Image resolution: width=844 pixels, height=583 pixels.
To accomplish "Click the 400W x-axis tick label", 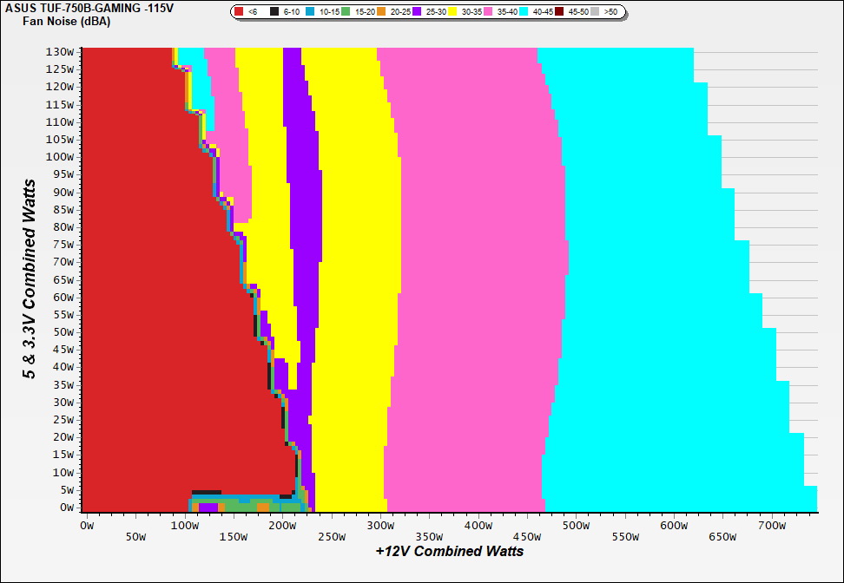I will tap(477, 525).
